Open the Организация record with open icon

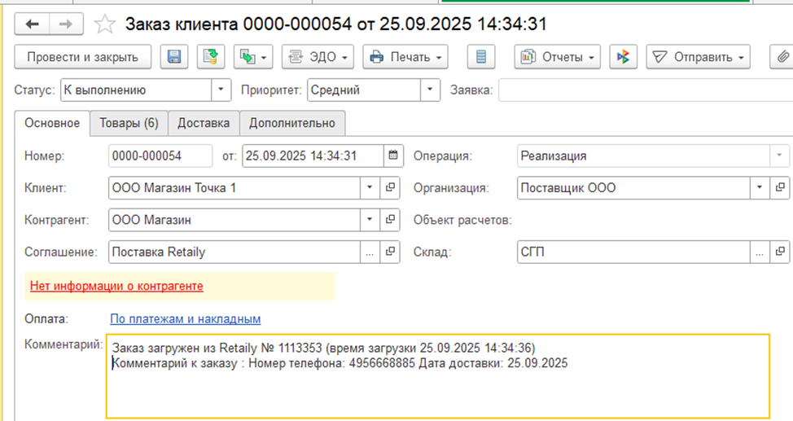(x=780, y=188)
